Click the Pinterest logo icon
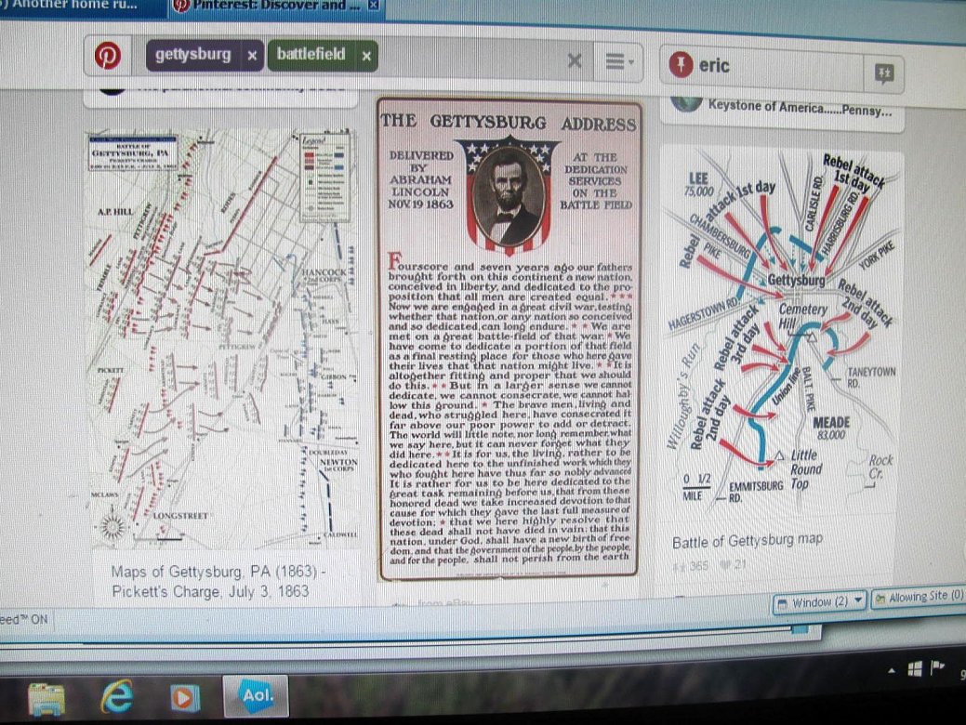 (x=107, y=56)
